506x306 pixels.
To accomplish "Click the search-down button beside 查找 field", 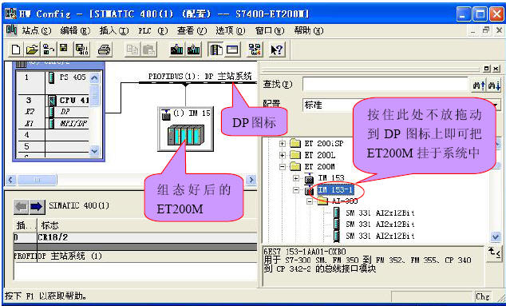I will pos(494,85).
